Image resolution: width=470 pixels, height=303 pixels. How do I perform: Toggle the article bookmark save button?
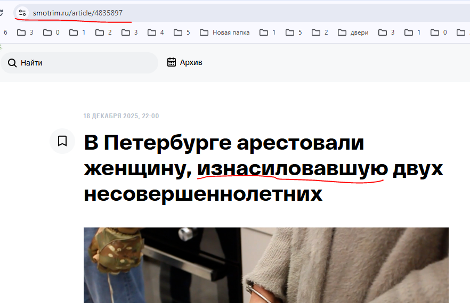pyautogui.click(x=62, y=141)
